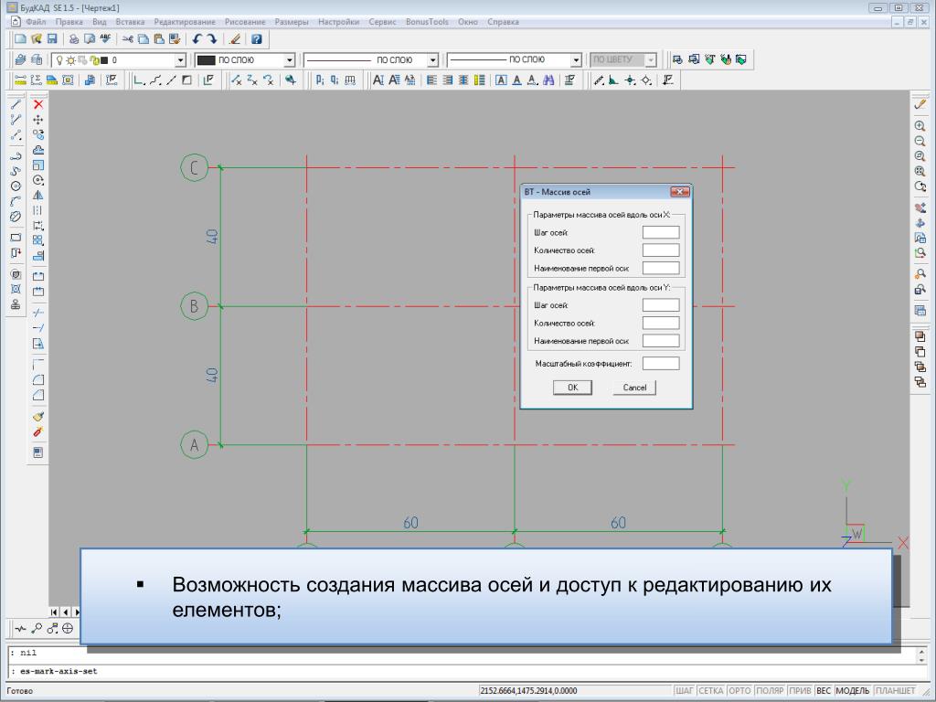Click the Print icon in the toolbar
Screen dimensions: 936x702
coord(74,38)
